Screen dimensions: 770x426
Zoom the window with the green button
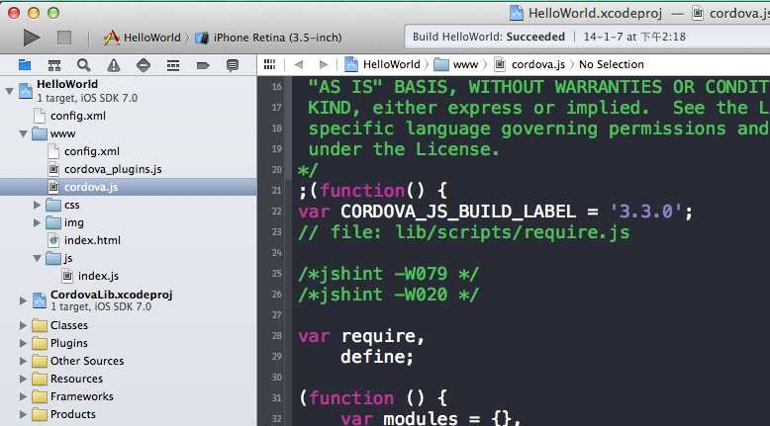tap(53, 13)
